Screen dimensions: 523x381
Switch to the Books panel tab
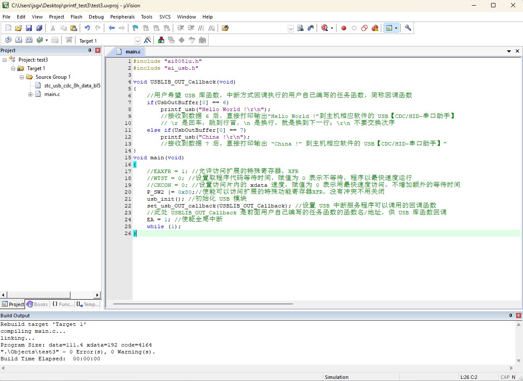(37, 304)
